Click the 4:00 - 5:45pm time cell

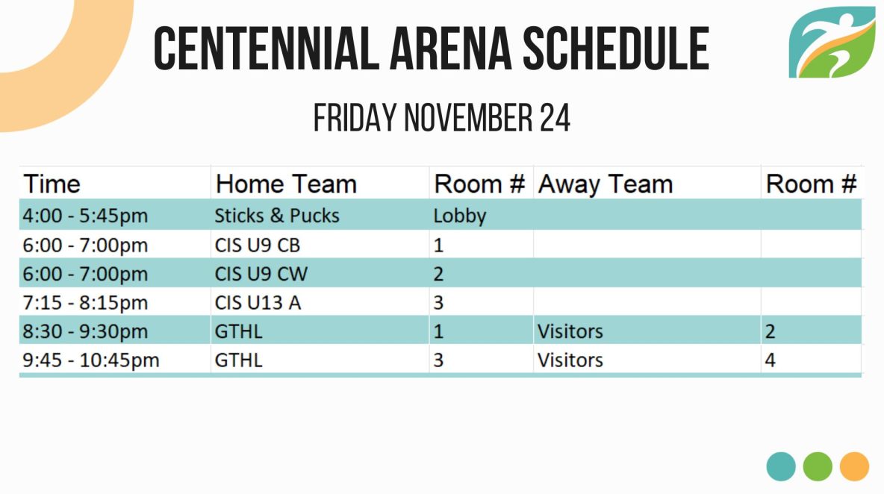115,215
